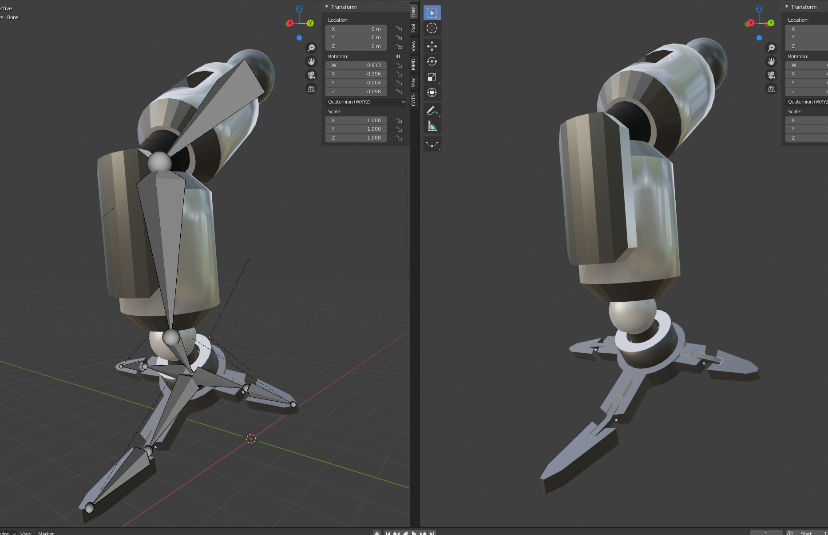Select the Rotate tool
Viewport: 828px width, 535px height.
click(432, 62)
